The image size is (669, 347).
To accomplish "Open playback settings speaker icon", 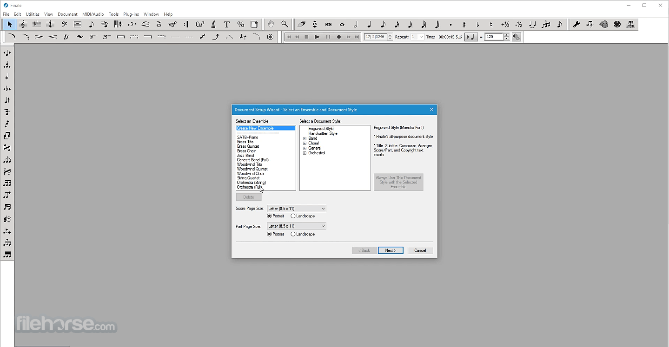I will [x=517, y=37].
